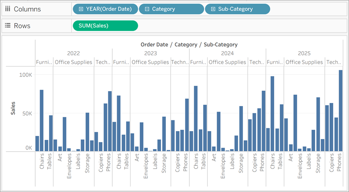
Task: Select the 100K axis tick label
Action: (x=26, y=75)
